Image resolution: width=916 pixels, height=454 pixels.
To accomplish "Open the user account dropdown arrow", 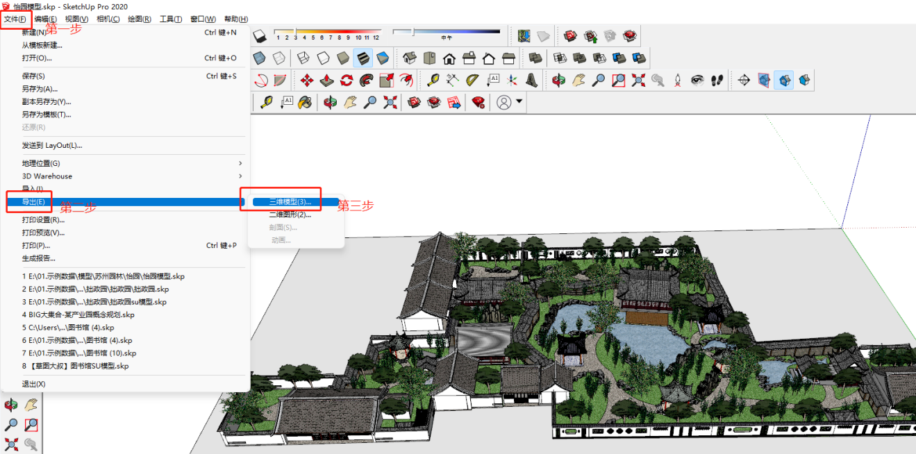I will (519, 103).
